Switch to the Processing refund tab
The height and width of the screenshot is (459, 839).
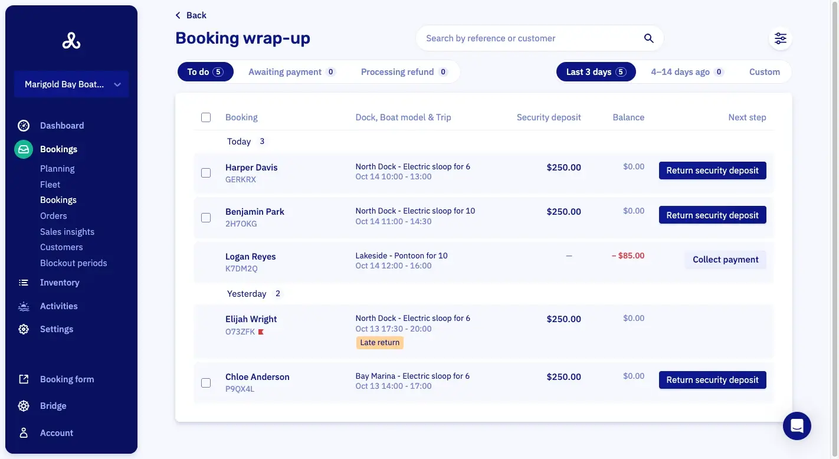click(404, 72)
